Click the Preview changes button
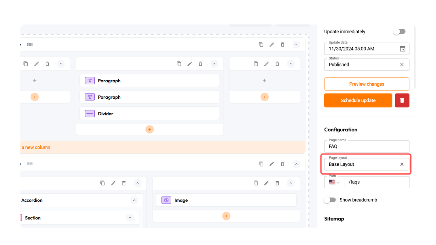 coord(367,84)
